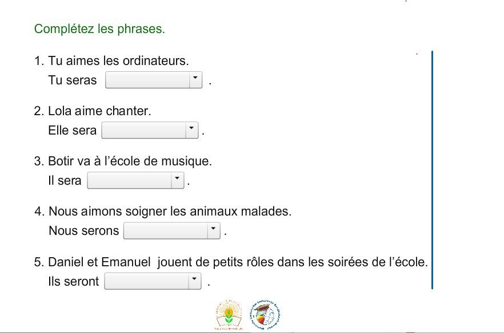Image resolution: width=504 pixels, height=333 pixels.
Task: Click the number "1." before the first sentence
Action: pos(39,61)
